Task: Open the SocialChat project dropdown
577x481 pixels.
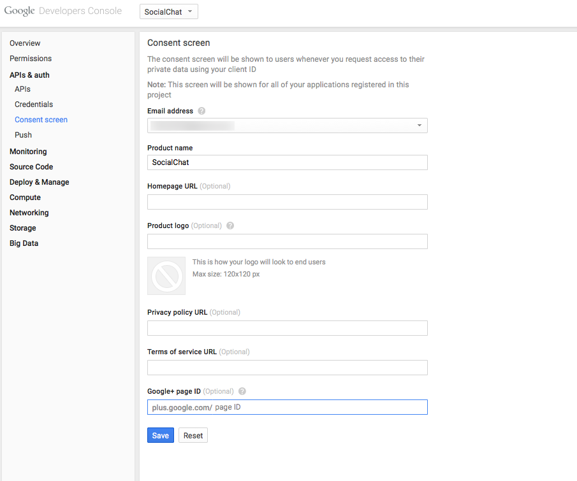Action: point(168,11)
